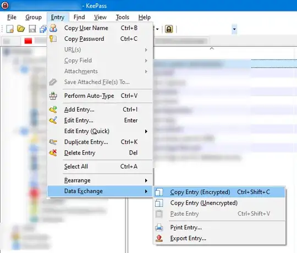Click the Open database folder icon
This screenshot has width=297, height=253.
coord(21,29)
